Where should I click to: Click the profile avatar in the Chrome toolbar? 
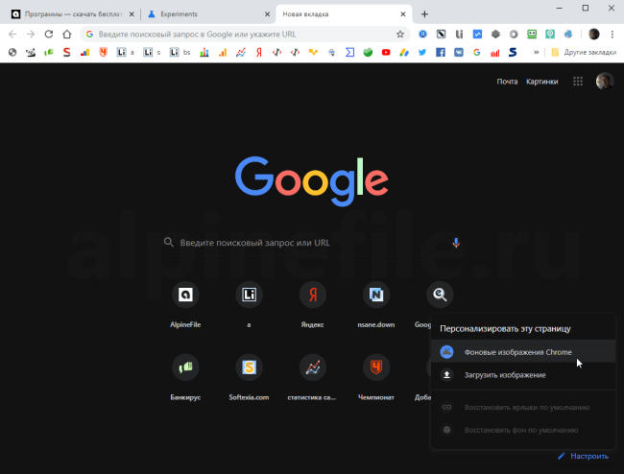(x=593, y=35)
